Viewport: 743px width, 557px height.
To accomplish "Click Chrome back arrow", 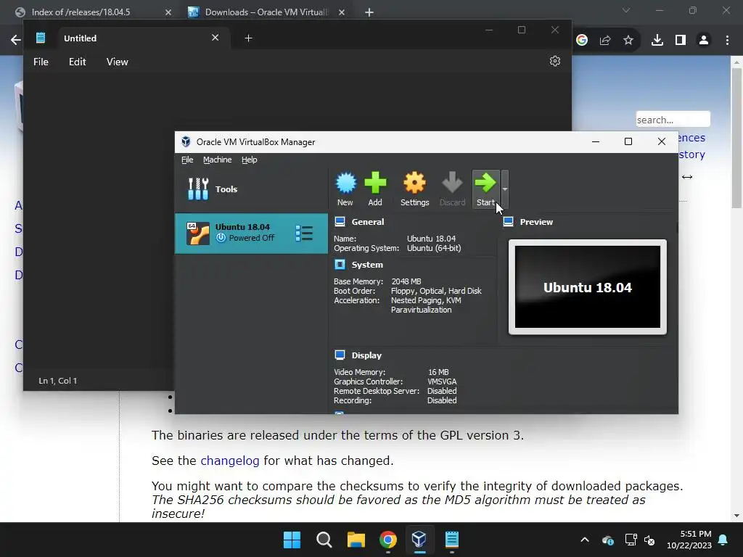I will (15, 40).
